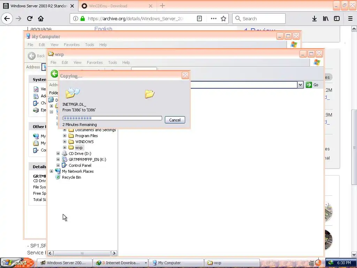Click the archive.org URL address field
The image size is (357, 268).
135,18
